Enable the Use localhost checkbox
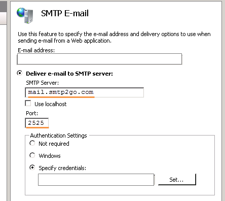Screen dimensions: 225x201 coord(28,103)
